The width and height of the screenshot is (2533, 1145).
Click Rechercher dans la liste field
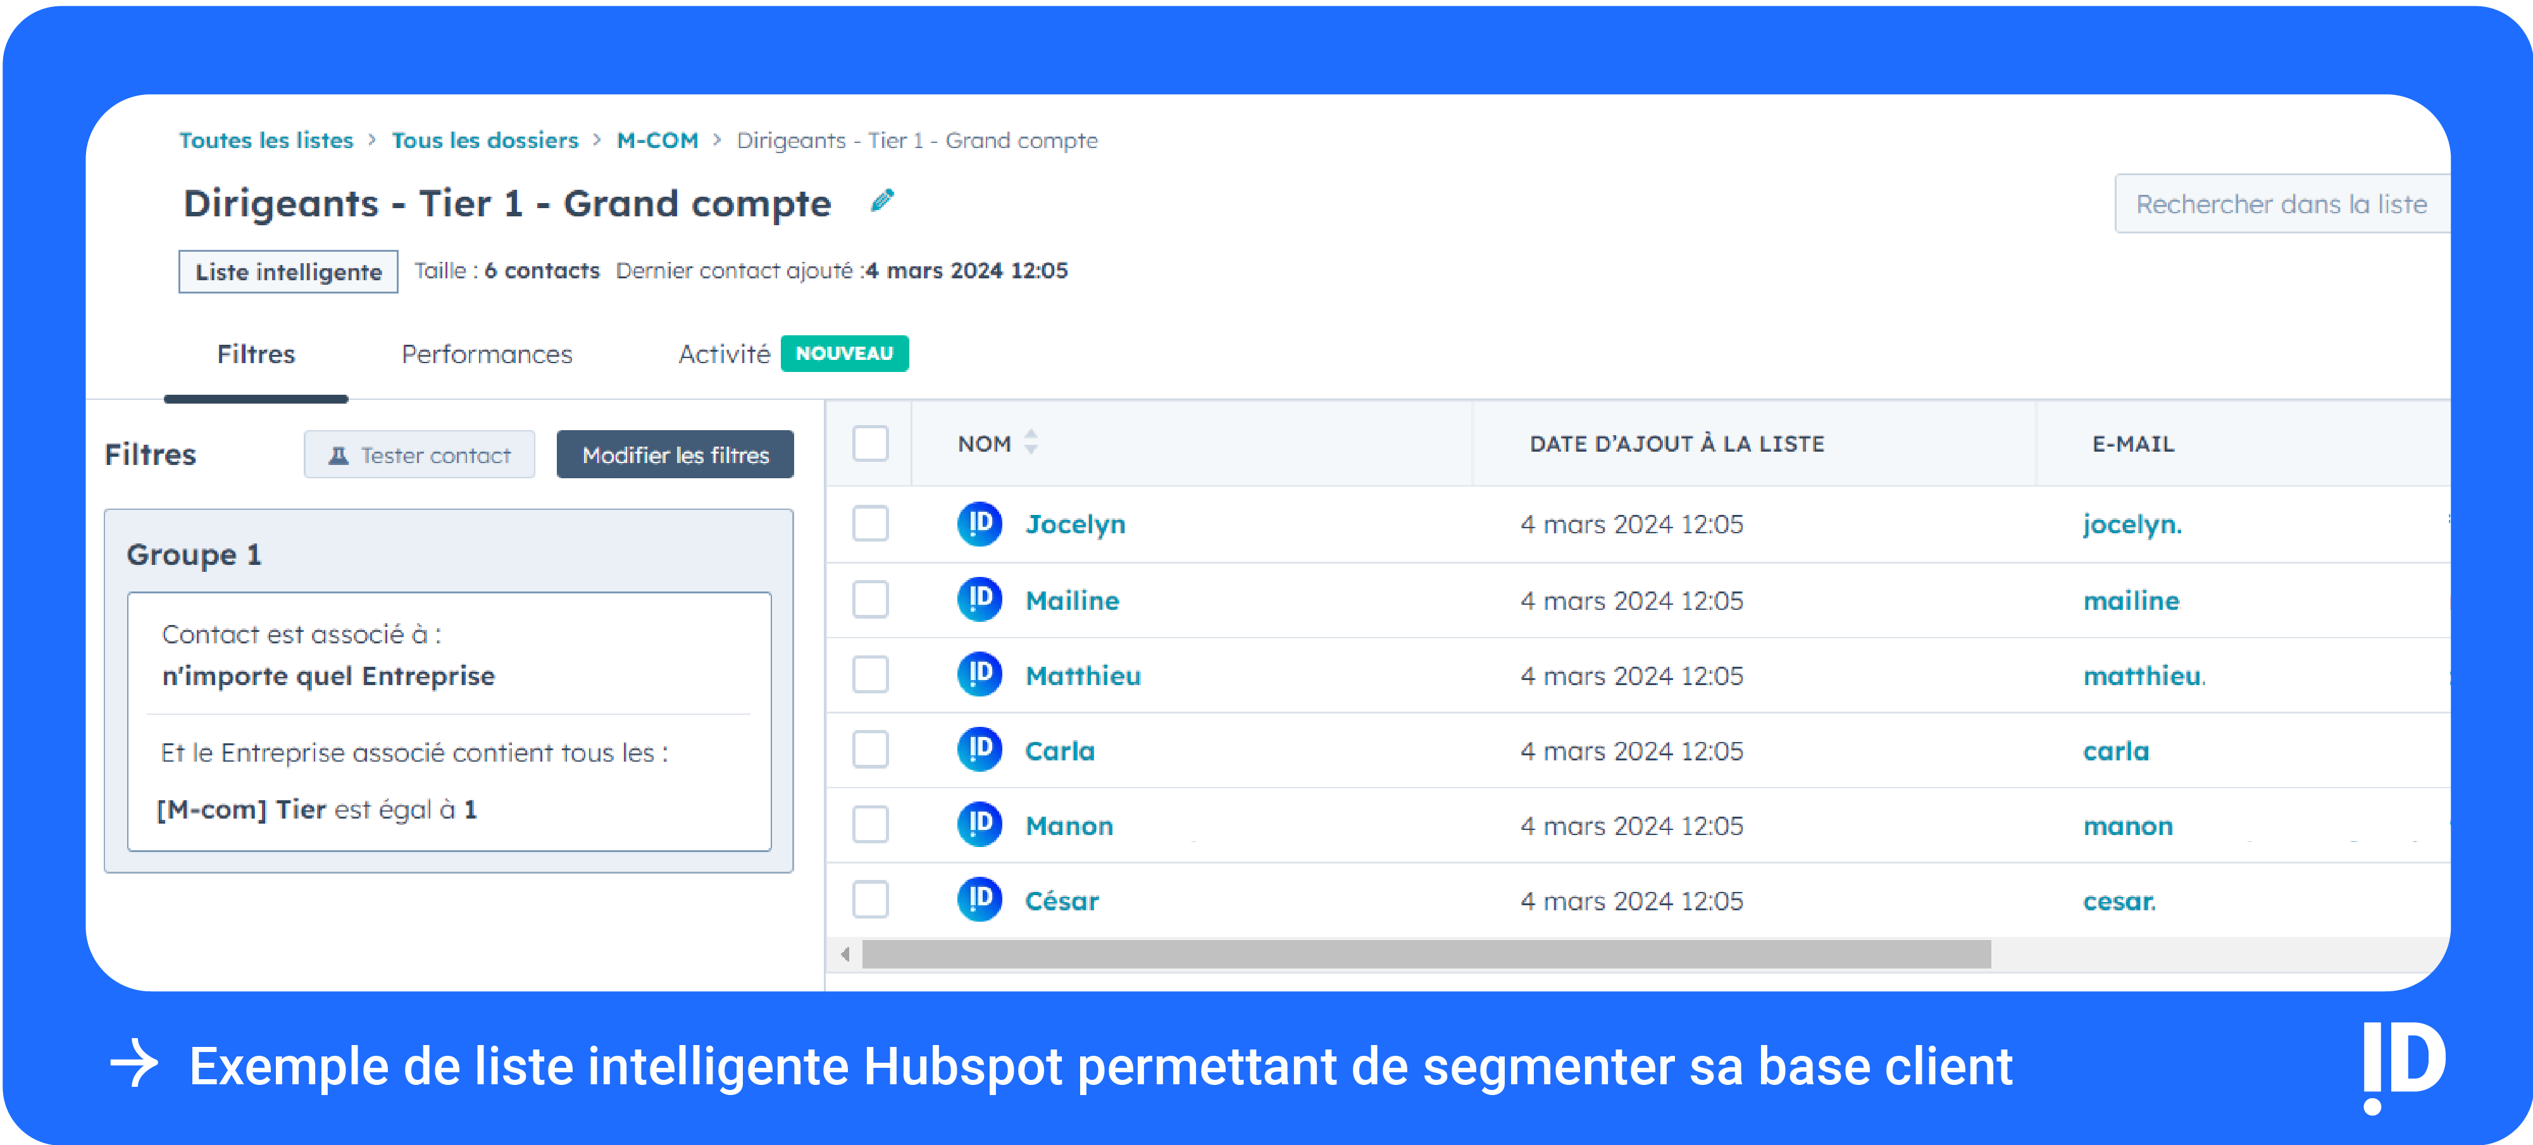click(x=2282, y=204)
